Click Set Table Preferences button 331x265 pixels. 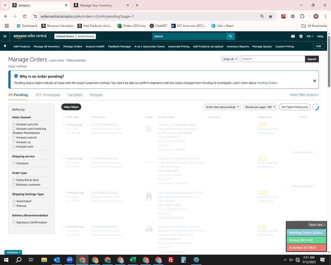(295, 107)
